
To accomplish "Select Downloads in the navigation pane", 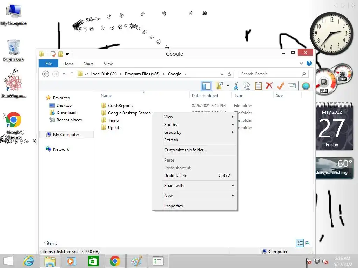I will coord(67,113).
